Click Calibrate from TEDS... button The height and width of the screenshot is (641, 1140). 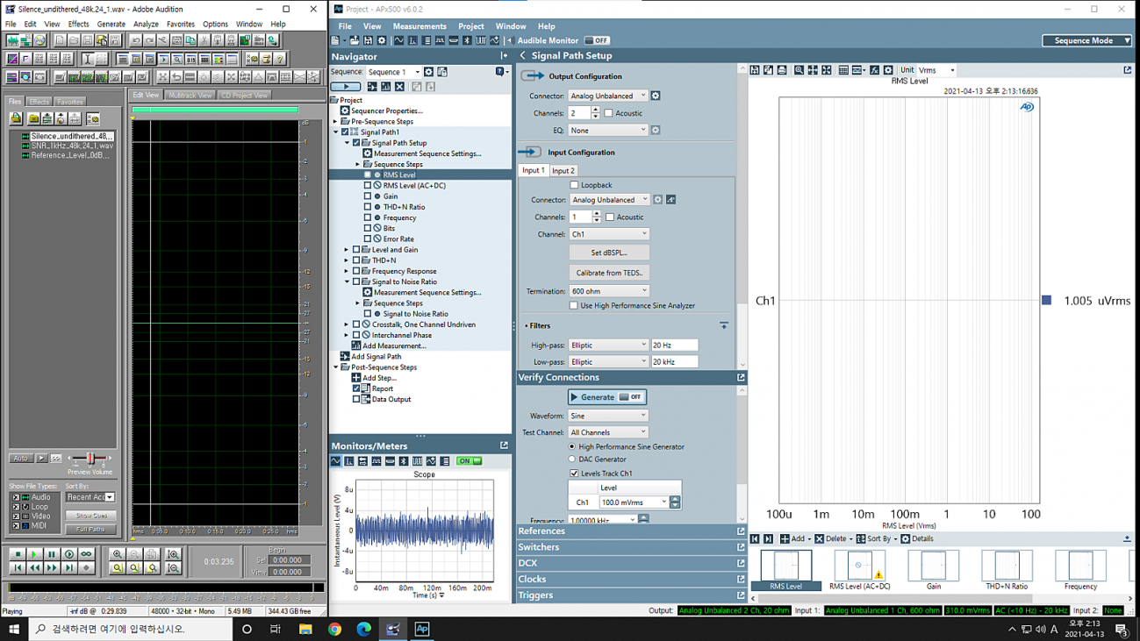tap(609, 273)
